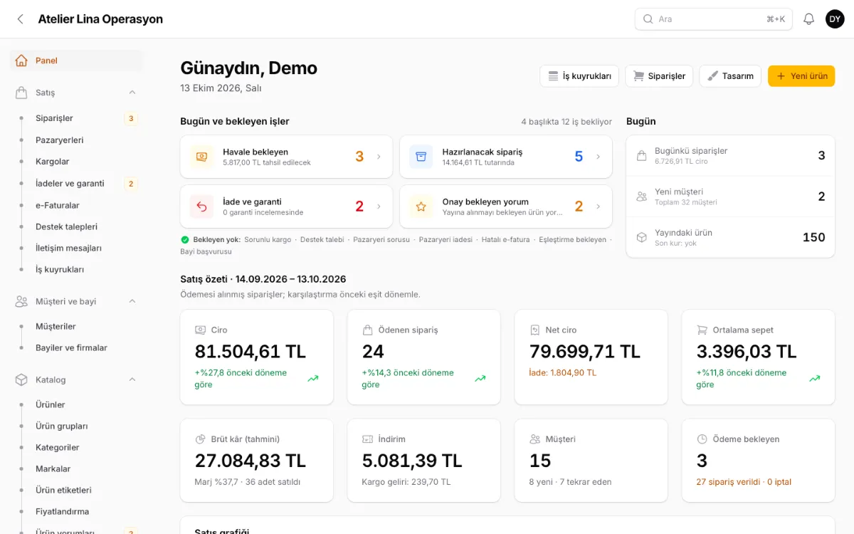Click the Havale bekleyen money icon
The image size is (854, 534).
[x=201, y=157]
